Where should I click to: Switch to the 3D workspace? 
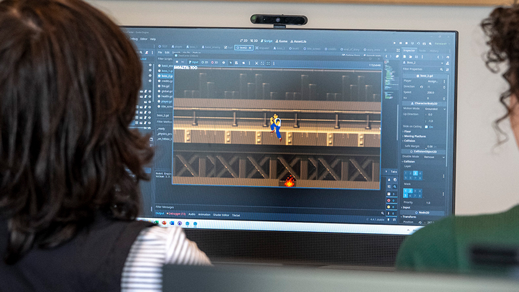tap(254, 40)
